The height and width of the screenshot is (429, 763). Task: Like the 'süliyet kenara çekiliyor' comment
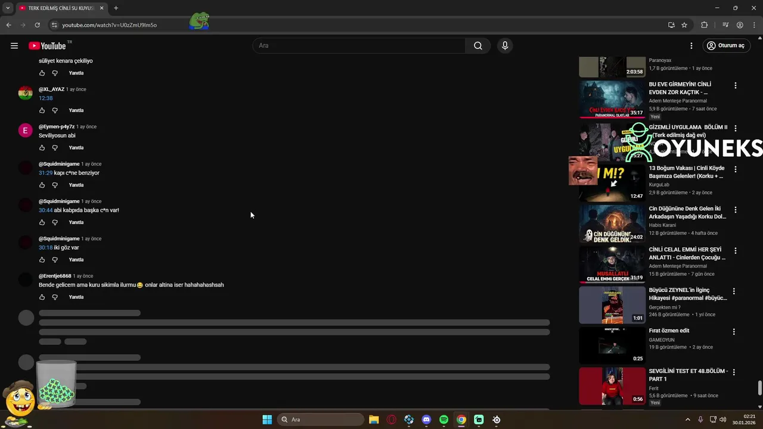pyautogui.click(x=42, y=73)
